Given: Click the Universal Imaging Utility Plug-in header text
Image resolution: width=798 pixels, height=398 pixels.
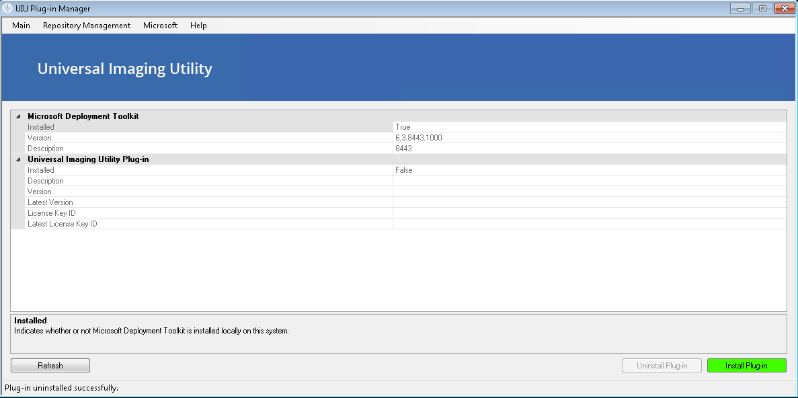Looking at the screenshot, I should coord(88,159).
